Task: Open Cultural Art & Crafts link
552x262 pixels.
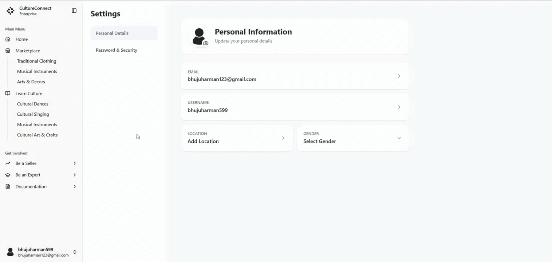Action: pyautogui.click(x=37, y=135)
